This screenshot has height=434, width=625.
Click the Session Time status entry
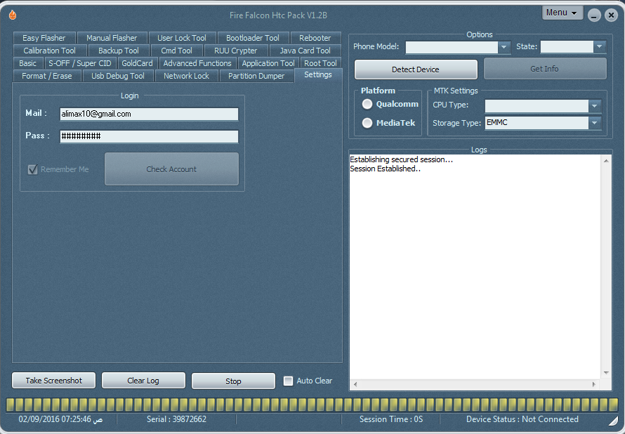pos(391,419)
